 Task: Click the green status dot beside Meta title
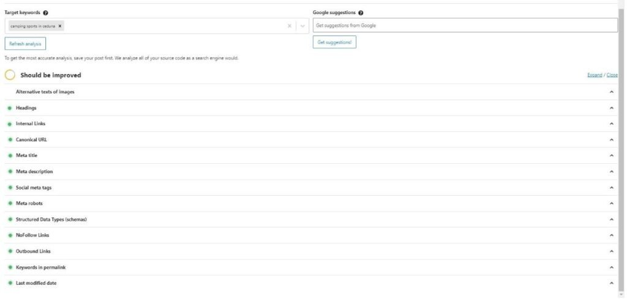click(x=10, y=156)
